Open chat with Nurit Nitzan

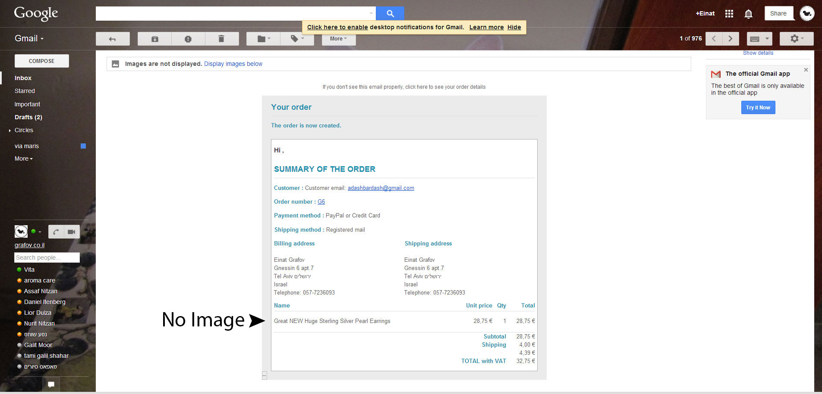(x=39, y=323)
